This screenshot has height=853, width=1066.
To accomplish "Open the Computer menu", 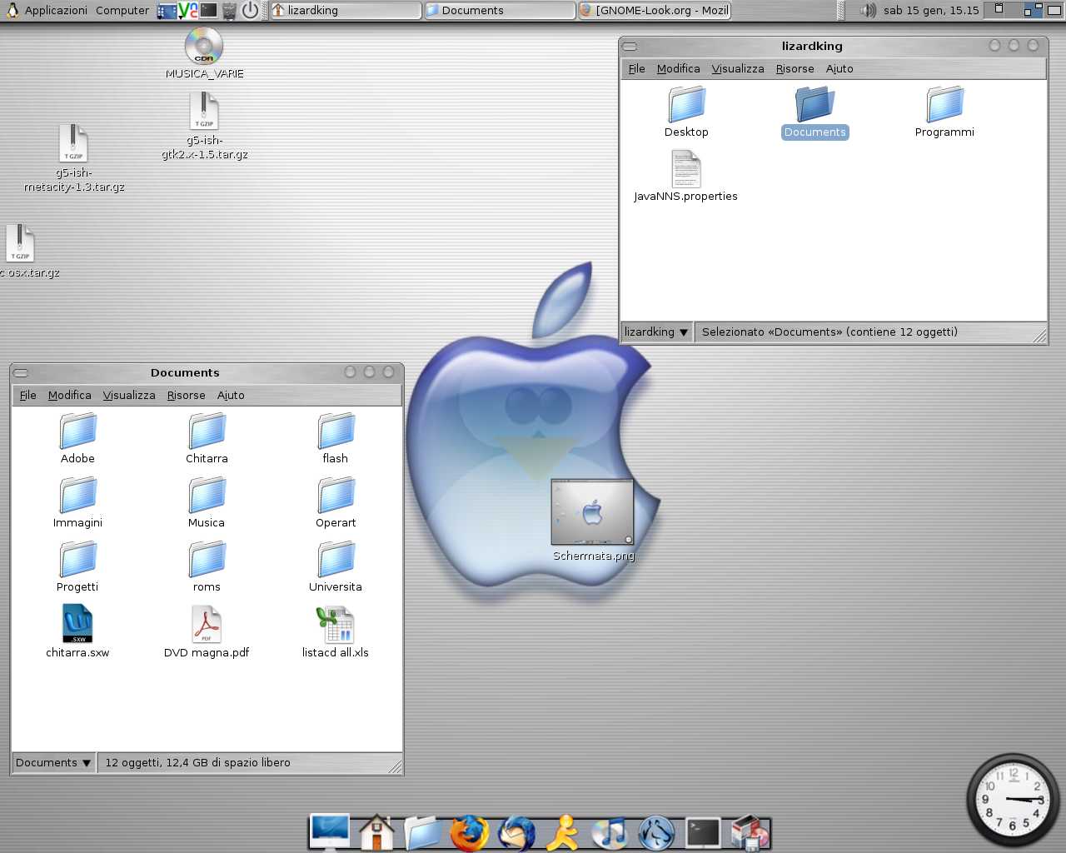I will coord(122,10).
